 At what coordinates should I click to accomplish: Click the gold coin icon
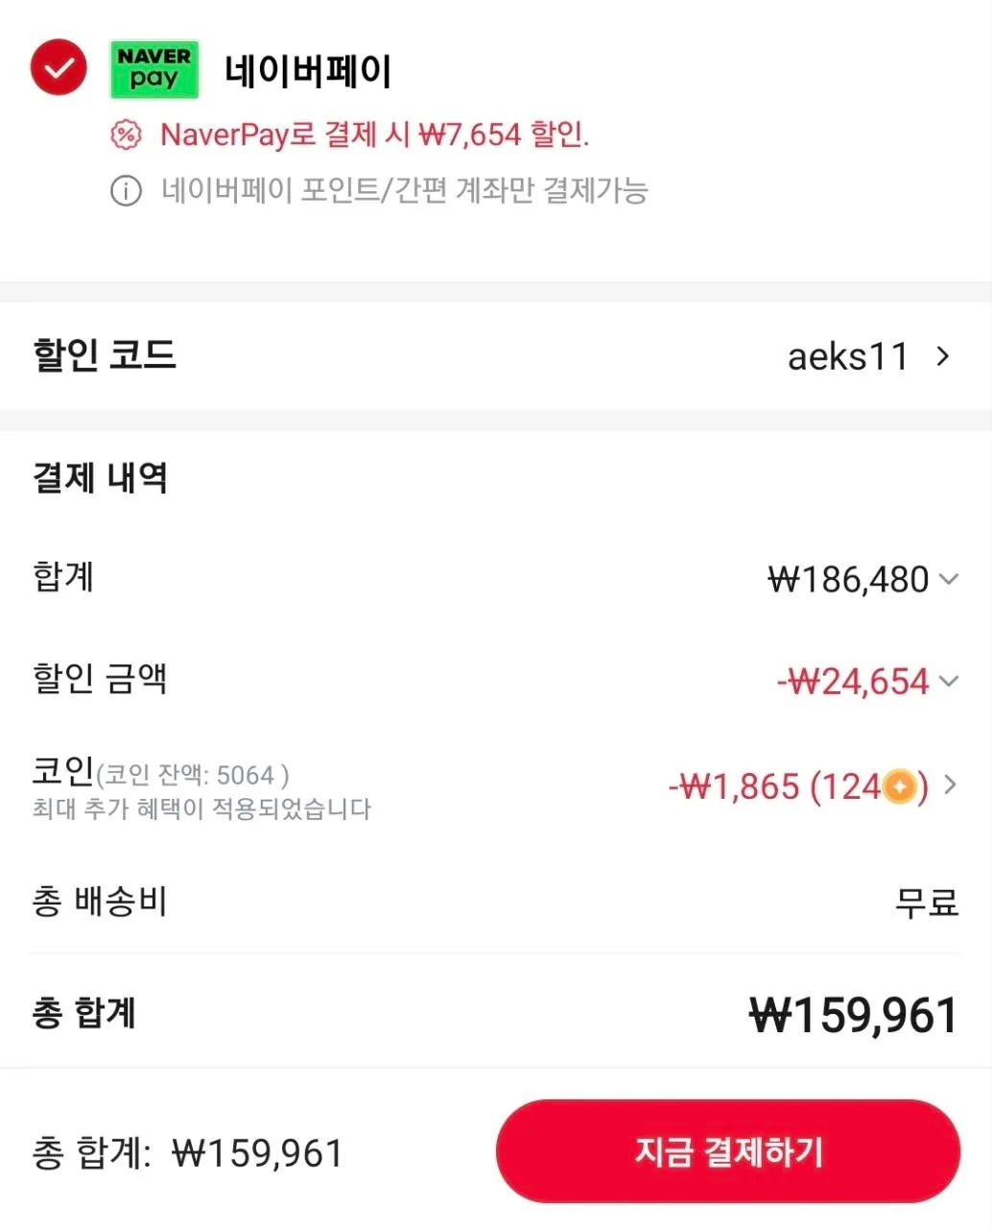click(899, 788)
